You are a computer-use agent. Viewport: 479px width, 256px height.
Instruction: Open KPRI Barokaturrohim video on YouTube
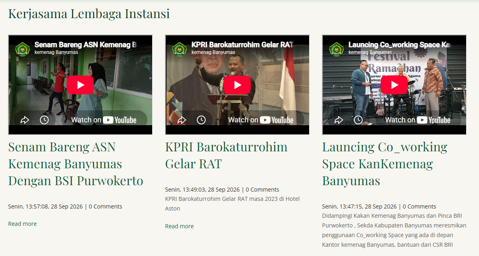[x=261, y=120]
